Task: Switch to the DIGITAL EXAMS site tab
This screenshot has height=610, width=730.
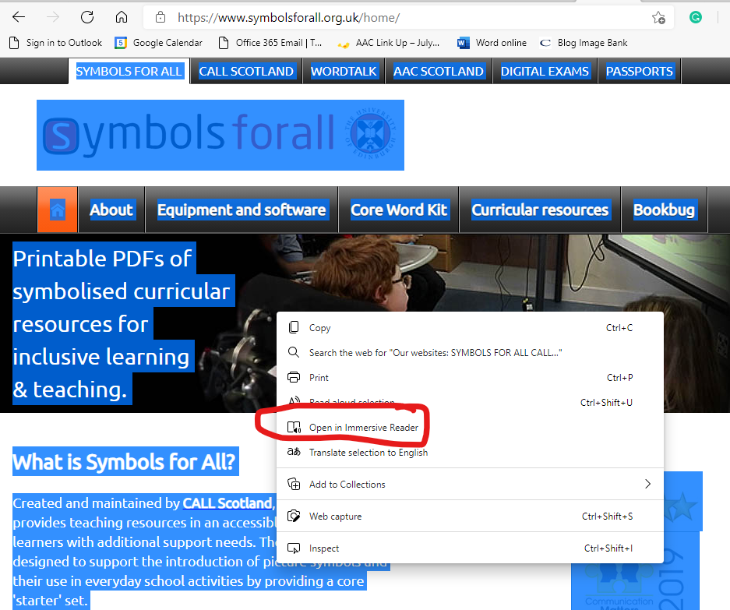Action: click(545, 71)
